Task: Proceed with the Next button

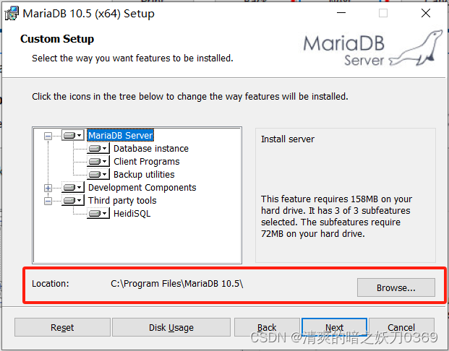Action: (x=334, y=327)
